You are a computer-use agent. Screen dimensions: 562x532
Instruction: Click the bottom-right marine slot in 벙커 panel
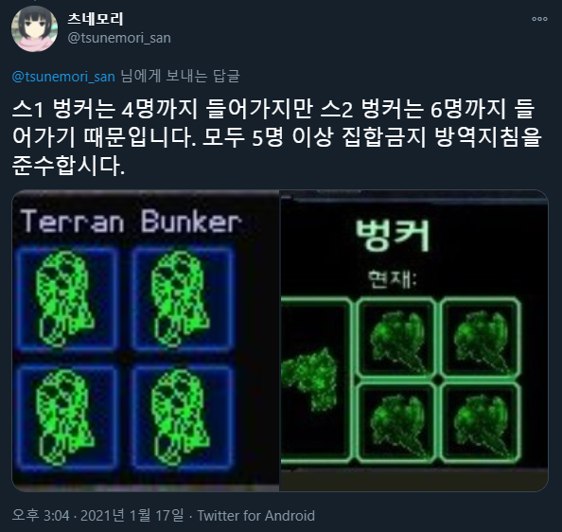coord(480,421)
